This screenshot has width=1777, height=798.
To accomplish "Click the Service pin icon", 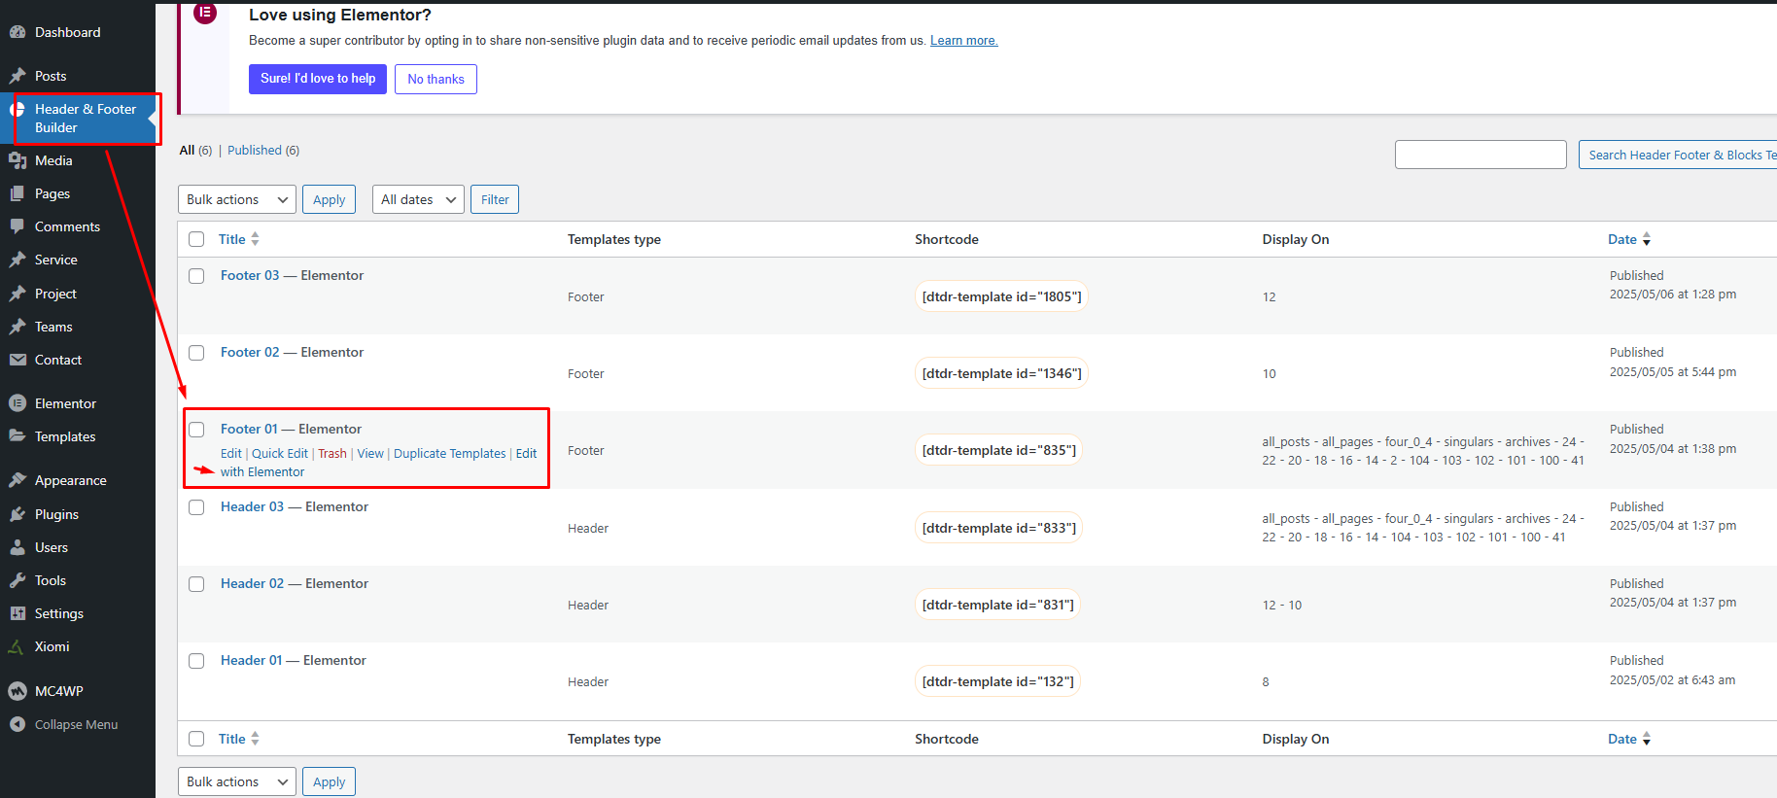I will coord(17,260).
